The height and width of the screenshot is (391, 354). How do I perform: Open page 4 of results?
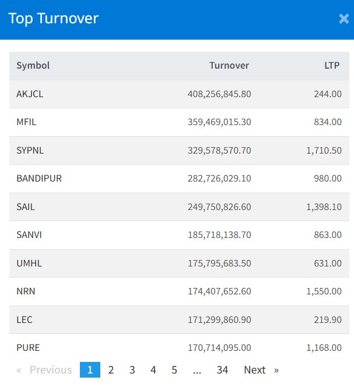(153, 370)
